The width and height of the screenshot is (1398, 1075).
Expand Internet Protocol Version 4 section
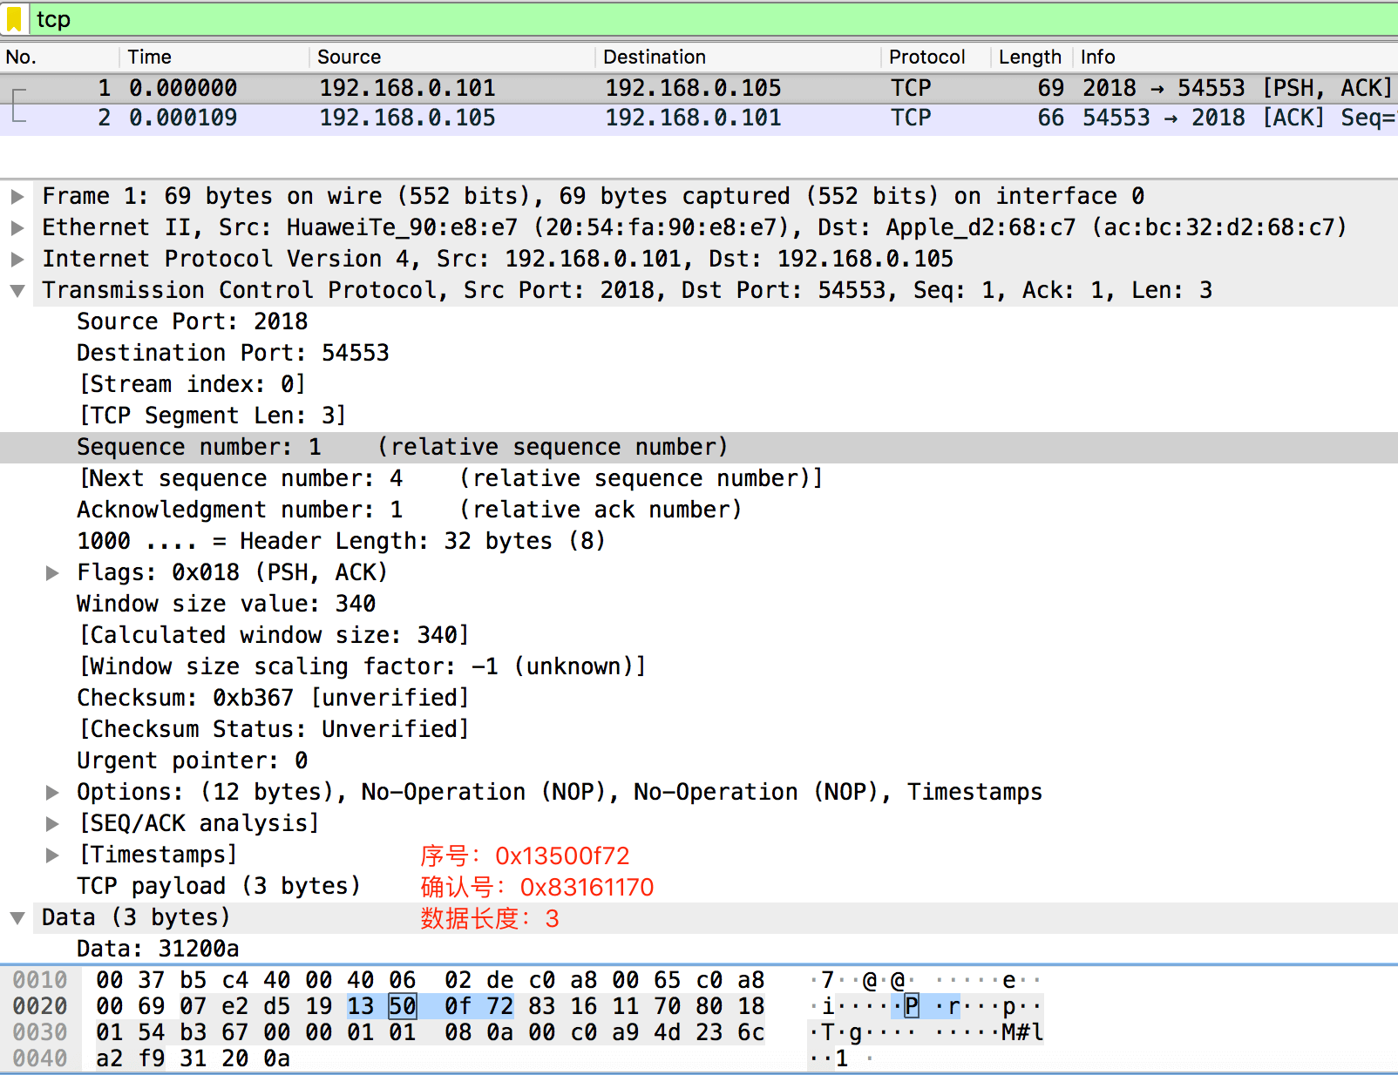[17, 260]
